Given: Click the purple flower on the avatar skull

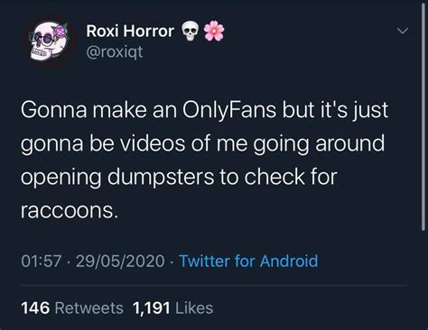Looking at the screenshot, I should coord(60,32).
